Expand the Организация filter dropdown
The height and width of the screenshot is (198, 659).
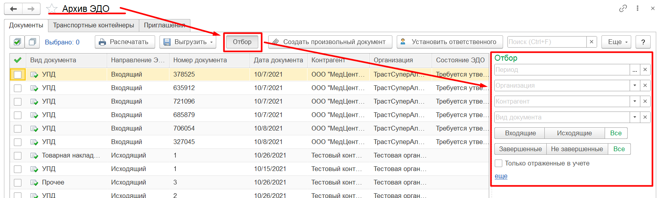tap(635, 85)
